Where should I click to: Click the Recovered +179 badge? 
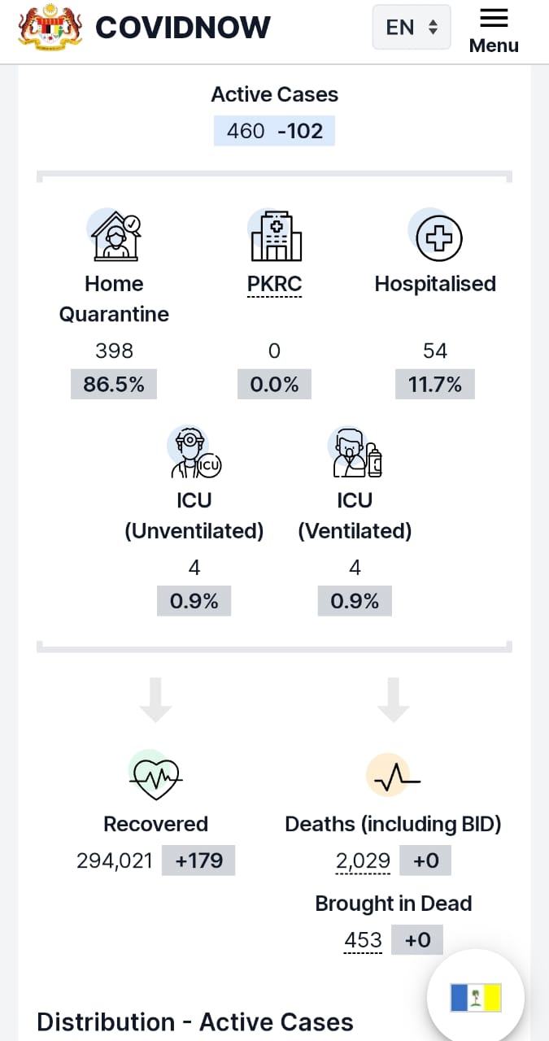point(198,860)
